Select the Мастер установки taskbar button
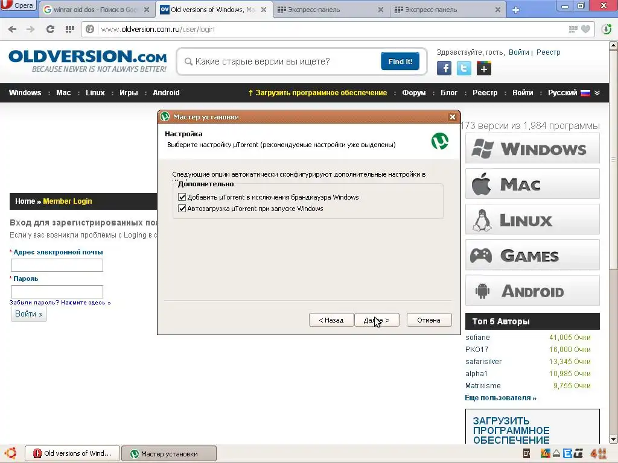This screenshot has width=618, height=463. pos(169,453)
